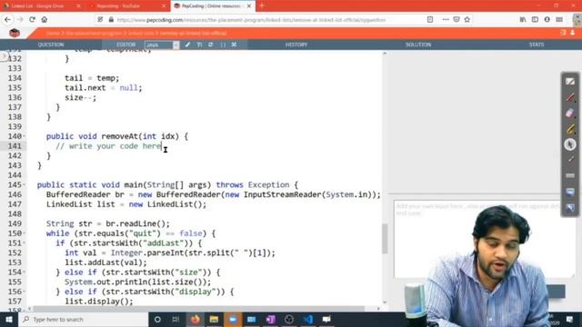Select the whiteboard icon in annotation toolbar
This screenshot has width=582, height=327.
click(x=570, y=81)
